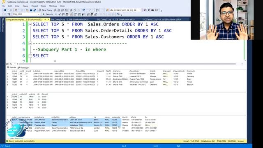Toggle IntelliSense Enabled button
The height and width of the screenshot is (148, 263).
71,14
